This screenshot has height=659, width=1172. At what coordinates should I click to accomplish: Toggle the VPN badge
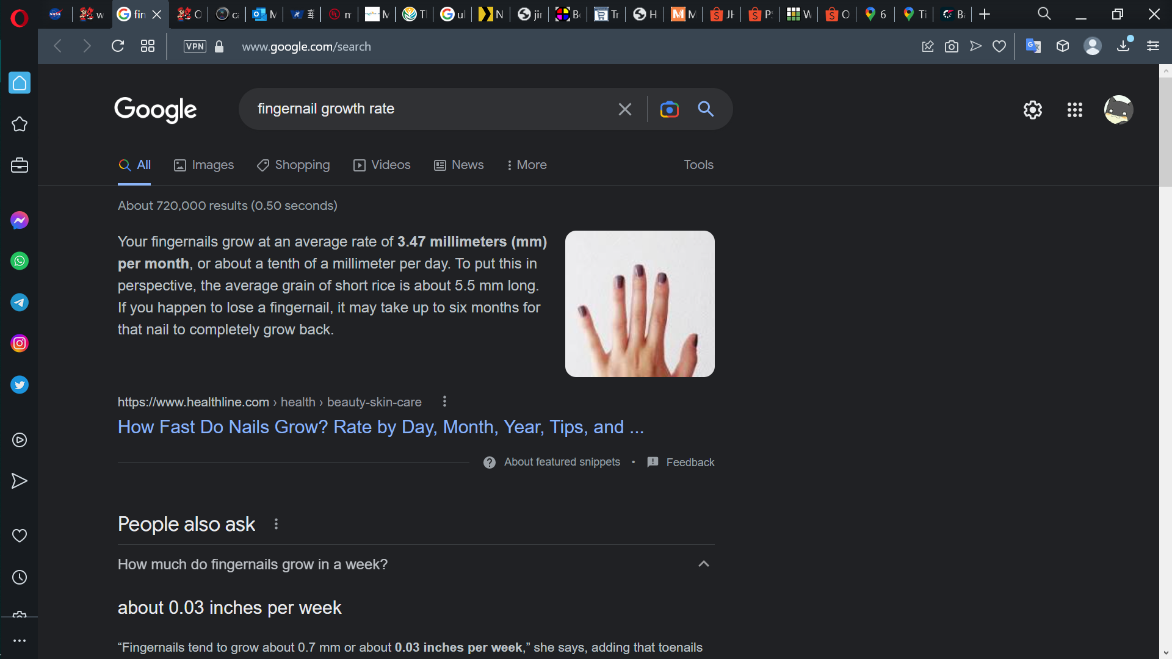coord(195,46)
